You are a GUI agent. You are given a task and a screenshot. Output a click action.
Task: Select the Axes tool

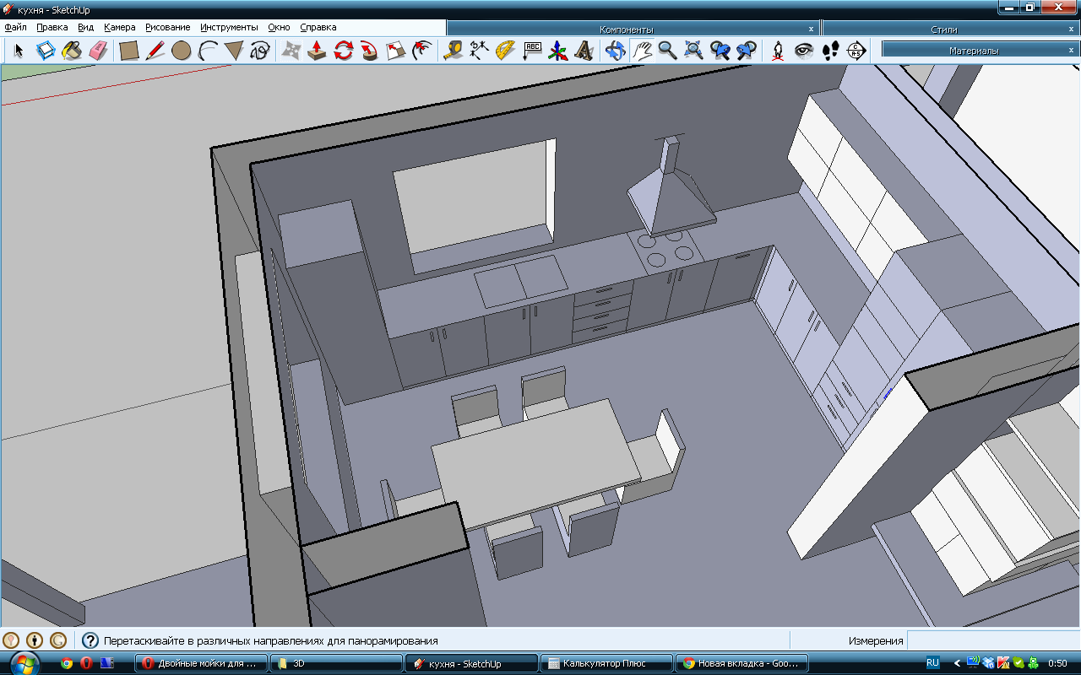click(x=558, y=51)
